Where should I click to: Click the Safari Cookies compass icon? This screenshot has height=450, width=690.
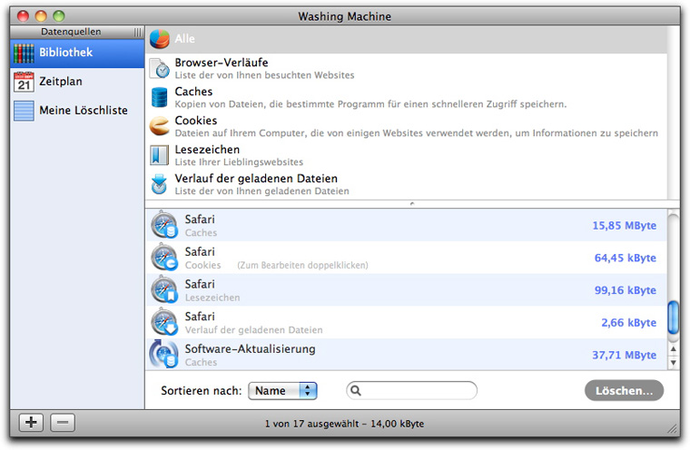tap(164, 257)
